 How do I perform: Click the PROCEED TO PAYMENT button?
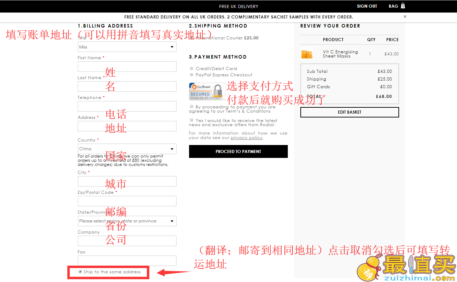pyautogui.click(x=238, y=152)
